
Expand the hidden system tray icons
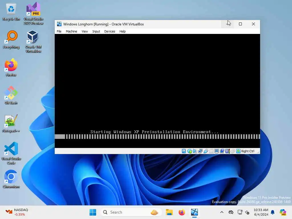point(222,212)
